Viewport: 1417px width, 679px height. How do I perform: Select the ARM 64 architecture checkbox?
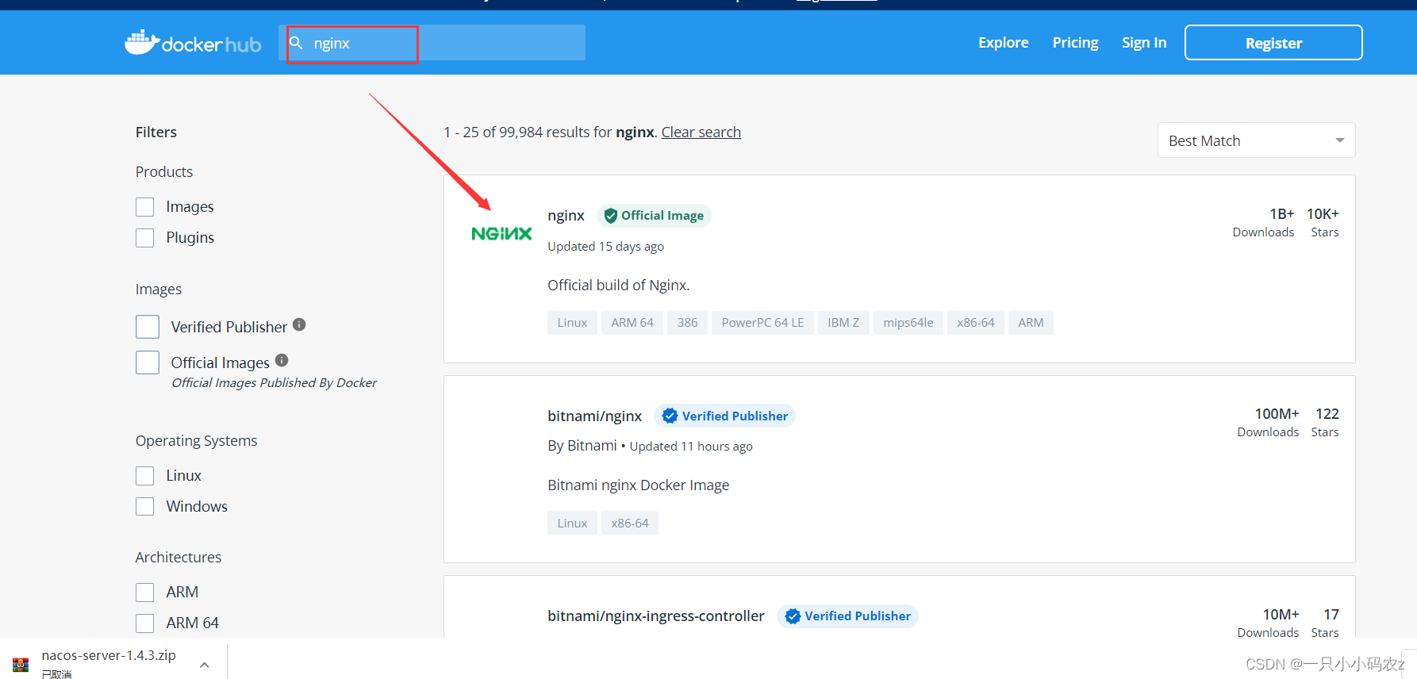[x=144, y=623]
